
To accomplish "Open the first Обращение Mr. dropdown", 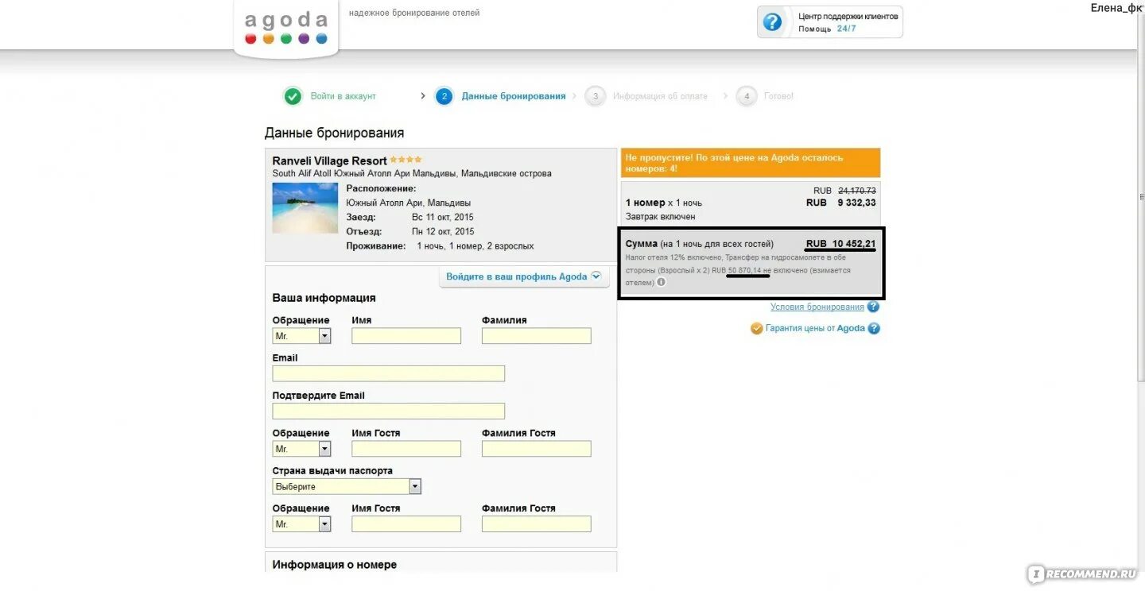I will pyautogui.click(x=301, y=336).
